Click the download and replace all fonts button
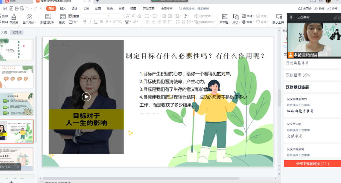Viewport: 341px width, 183px height. pos(312,163)
